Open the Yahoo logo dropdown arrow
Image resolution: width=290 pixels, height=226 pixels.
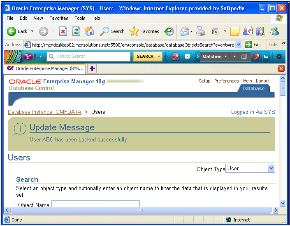coord(40,56)
